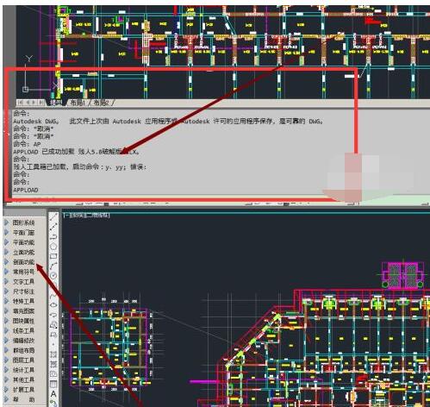Select the Region tool
430x407 pixels.
coord(53,373)
